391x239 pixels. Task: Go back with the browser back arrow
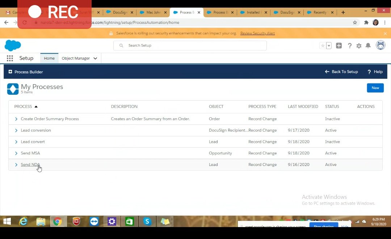(6, 22)
